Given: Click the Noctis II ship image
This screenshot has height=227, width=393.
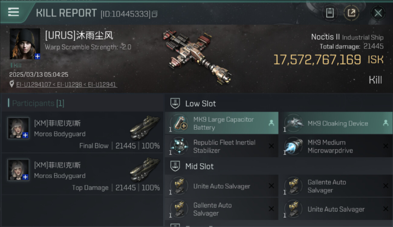Looking at the screenshot, I should coord(197,56).
